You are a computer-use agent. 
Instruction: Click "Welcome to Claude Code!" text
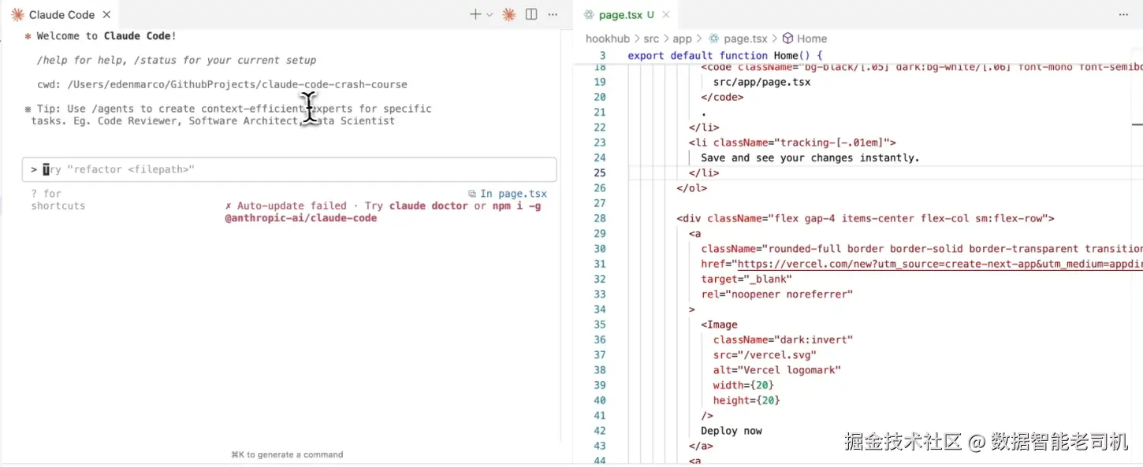click(x=106, y=36)
